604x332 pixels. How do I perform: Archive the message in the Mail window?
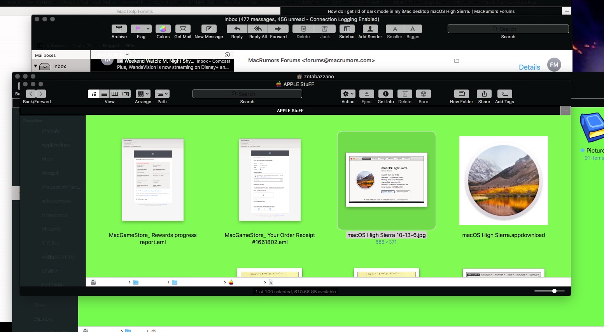119,29
